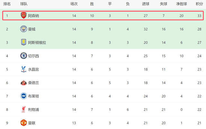Select the 水晶宫 team name

[x=34, y=69]
